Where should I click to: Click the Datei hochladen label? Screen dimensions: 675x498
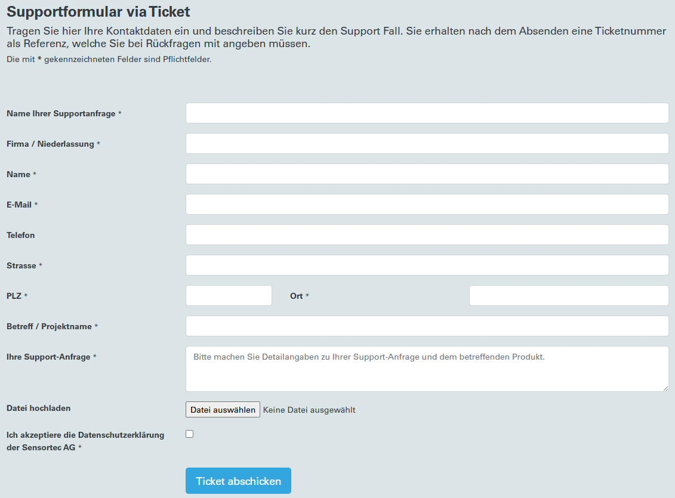(x=38, y=408)
